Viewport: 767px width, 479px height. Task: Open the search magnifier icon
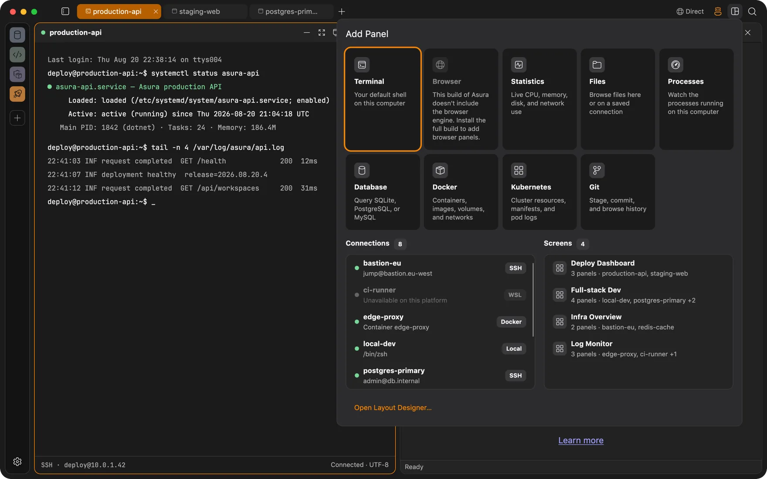(x=752, y=11)
